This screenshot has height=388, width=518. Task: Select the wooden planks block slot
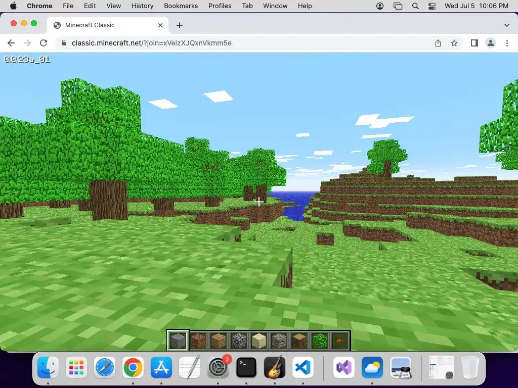[219, 340]
